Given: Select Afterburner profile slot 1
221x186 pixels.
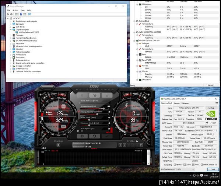Looking at the screenshot, I should (120, 145).
